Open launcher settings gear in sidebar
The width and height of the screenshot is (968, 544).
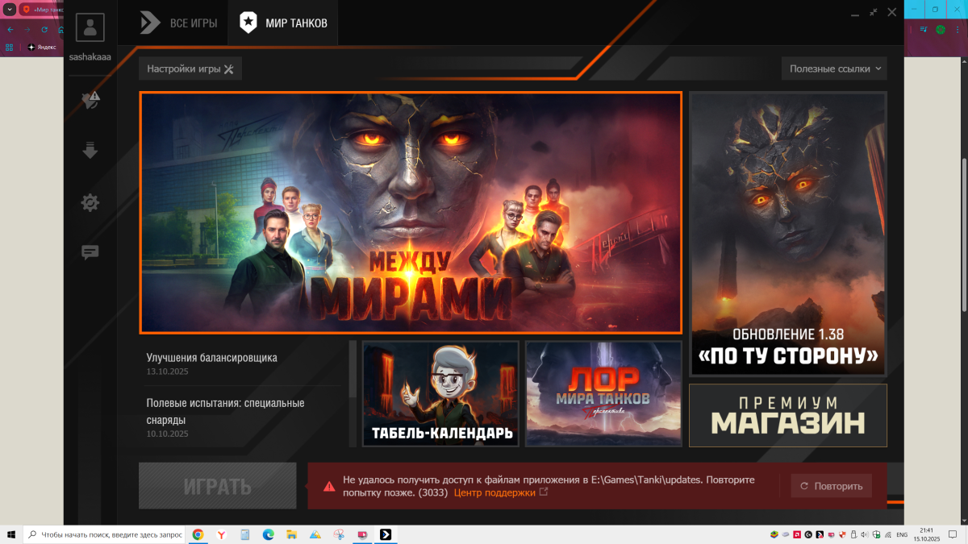tap(90, 202)
